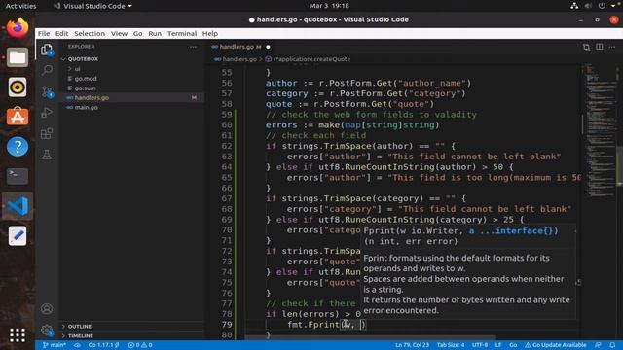623x350 pixels.
Task: Expand the TIMELINE section
Action: (x=80, y=335)
